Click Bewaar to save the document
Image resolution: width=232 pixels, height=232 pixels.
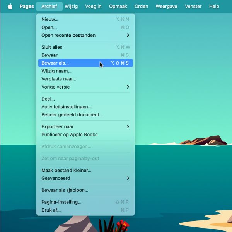tap(85, 55)
